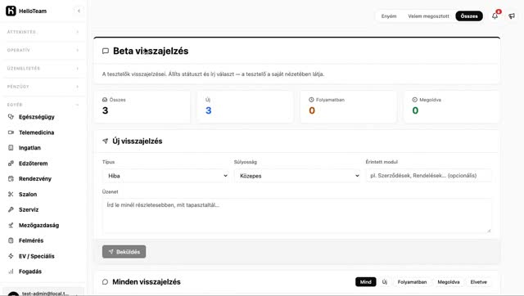Screen dimensions: 524x296
Task: Click the Beküldés submit button
Action: tap(124, 252)
